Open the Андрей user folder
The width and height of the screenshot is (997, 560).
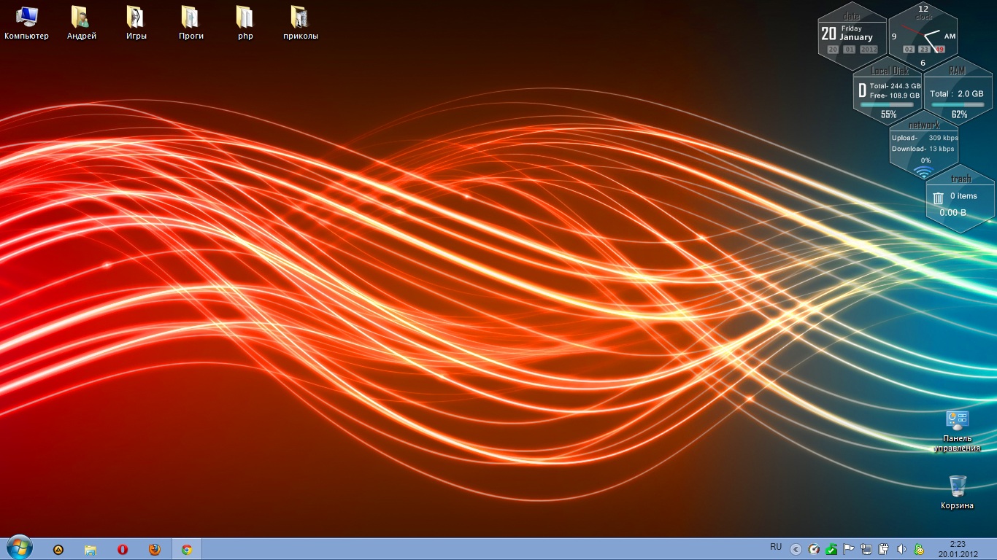coord(81,17)
